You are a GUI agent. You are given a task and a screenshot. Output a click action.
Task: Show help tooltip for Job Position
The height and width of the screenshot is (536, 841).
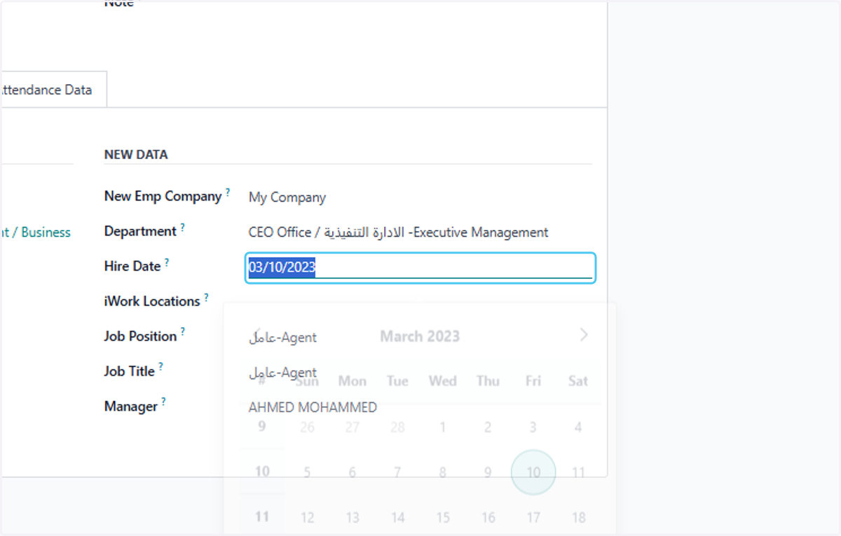pyautogui.click(x=182, y=332)
